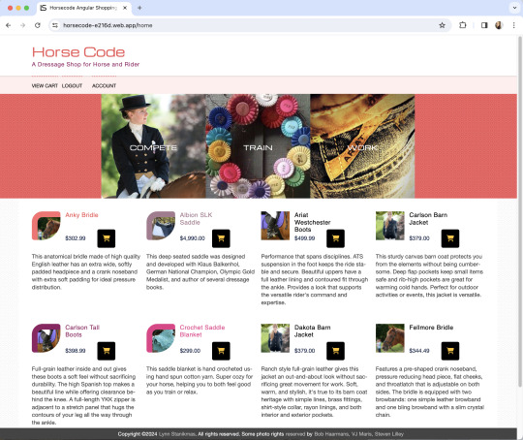Open the Anky Bridle product link
Image resolution: width=523 pixels, height=440 pixels.
[x=81, y=215]
